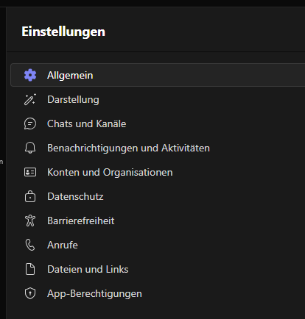Click the document file icon

(30, 269)
